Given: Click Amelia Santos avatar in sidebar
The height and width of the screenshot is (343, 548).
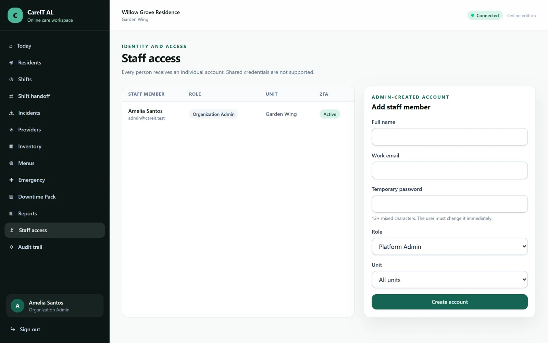Looking at the screenshot, I should click(17, 306).
